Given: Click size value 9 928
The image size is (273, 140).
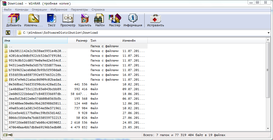Looking at the screenshot, I should pos(83,113).
